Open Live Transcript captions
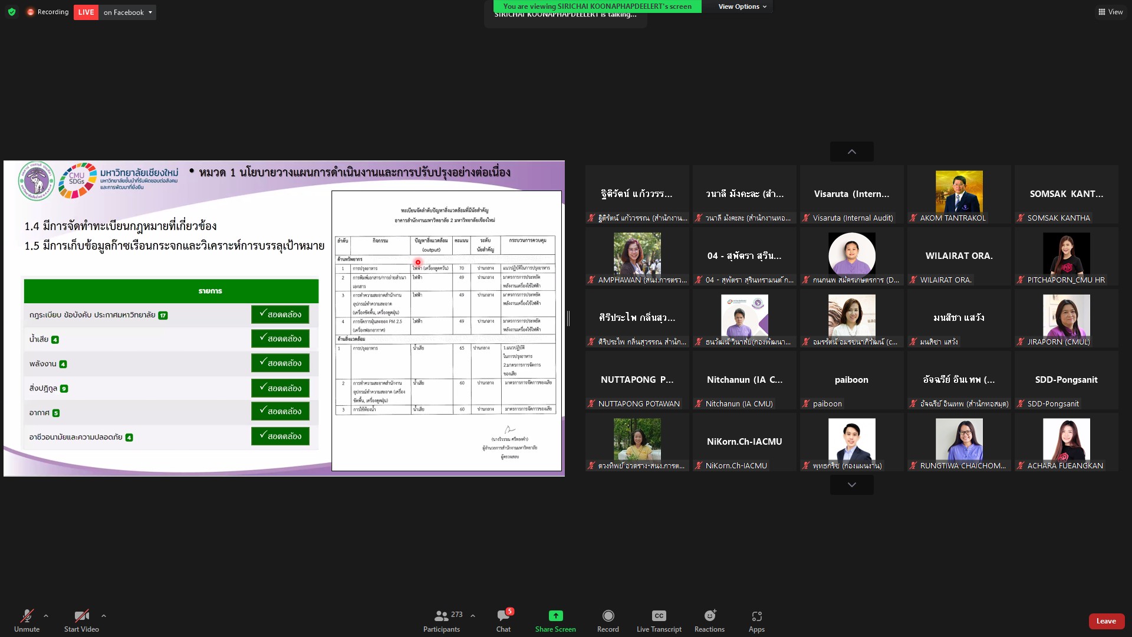 tap(659, 616)
